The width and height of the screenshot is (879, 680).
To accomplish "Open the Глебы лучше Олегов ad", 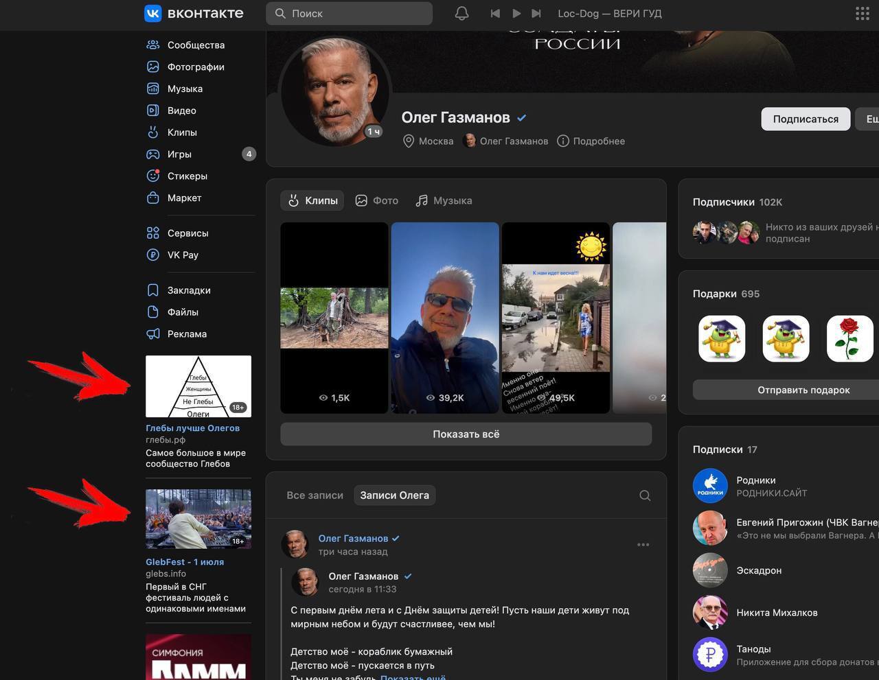I will (x=192, y=428).
